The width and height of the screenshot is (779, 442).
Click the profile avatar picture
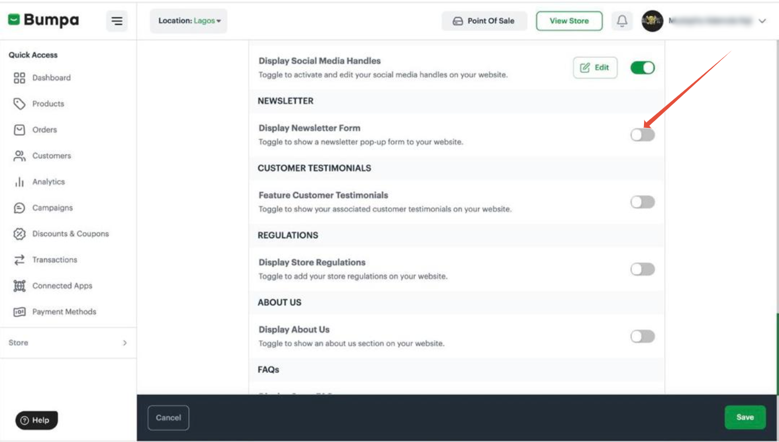coord(652,21)
